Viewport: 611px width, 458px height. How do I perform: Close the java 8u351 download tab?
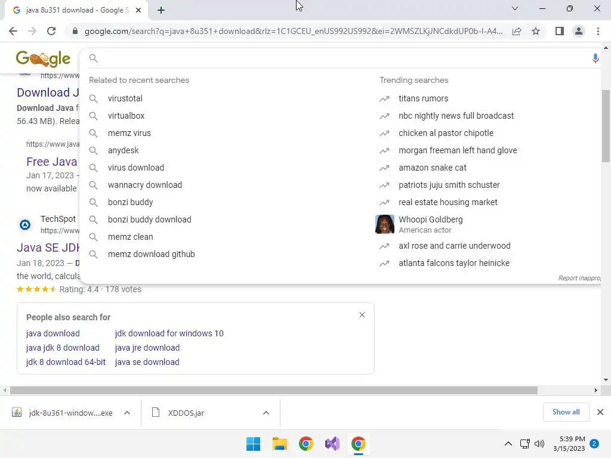tap(138, 10)
